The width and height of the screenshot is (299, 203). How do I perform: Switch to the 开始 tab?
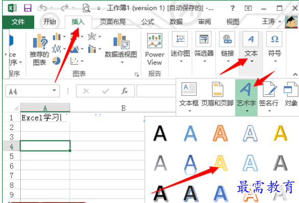[49, 22]
